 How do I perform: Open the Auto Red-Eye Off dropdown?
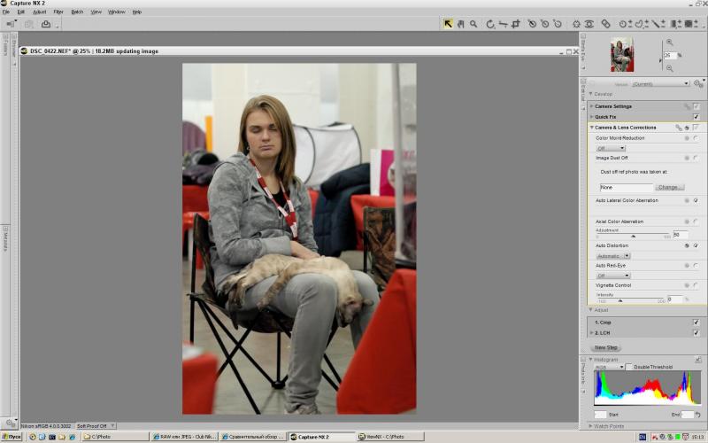point(613,276)
